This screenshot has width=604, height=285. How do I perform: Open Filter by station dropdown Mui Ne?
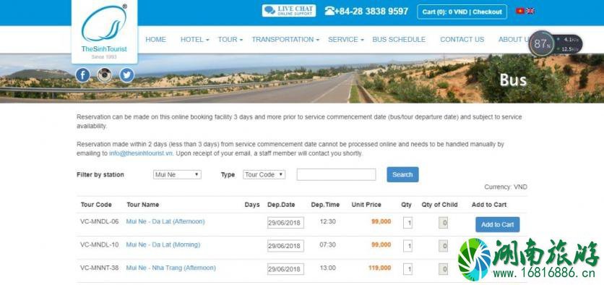pos(177,174)
